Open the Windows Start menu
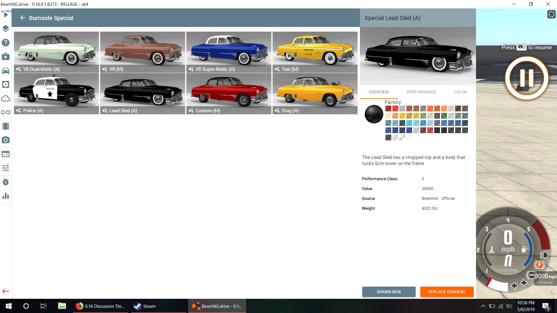The image size is (557, 313). tap(9, 306)
